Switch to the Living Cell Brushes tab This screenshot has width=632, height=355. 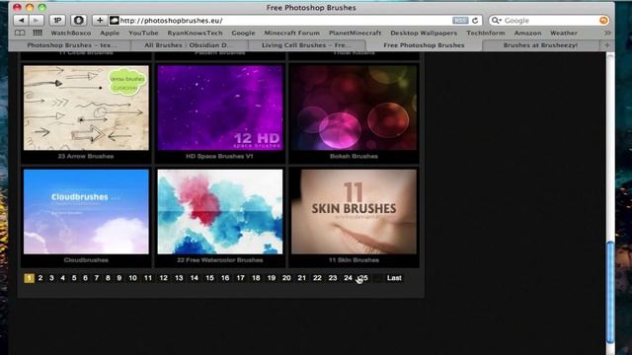[x=306, y=45]
